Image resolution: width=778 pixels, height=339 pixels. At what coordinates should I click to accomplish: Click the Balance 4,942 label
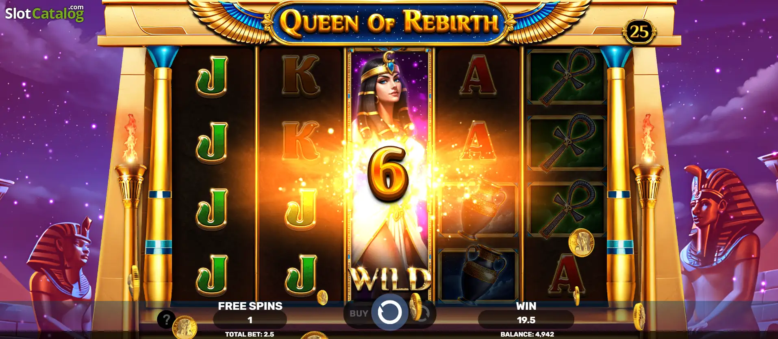tap(527, 335)
